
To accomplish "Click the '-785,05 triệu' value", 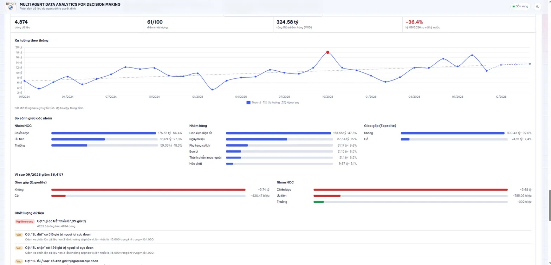I will pos(522,196).
